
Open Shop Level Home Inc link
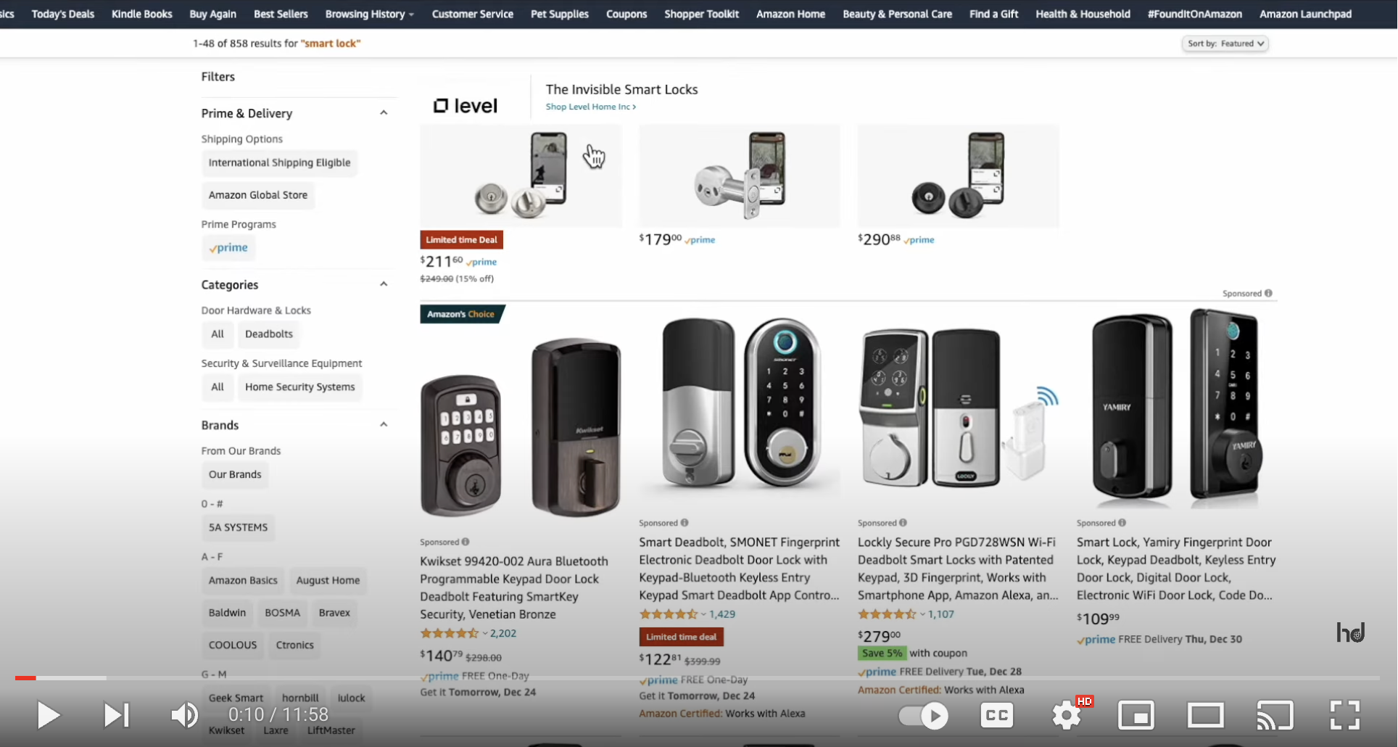click(591, 107)
